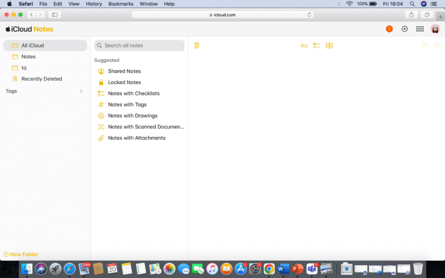Screen dimensions: 445x278
Task: Click the icloud.com address bar
Action: [222, 15]
